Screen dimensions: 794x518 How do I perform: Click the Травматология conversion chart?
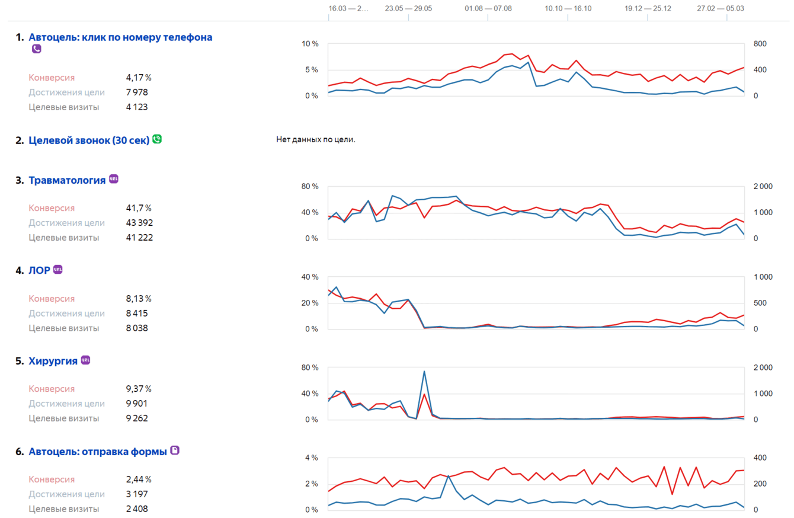(x=536, y=212)
